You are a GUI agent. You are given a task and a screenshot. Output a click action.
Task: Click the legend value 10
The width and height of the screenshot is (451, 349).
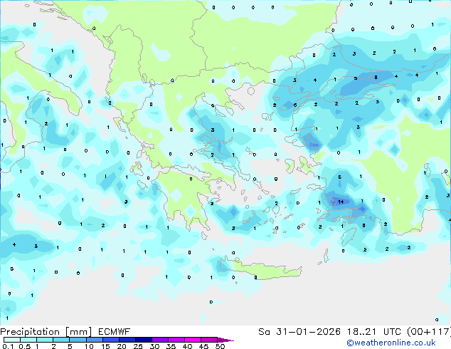[89, 346]
